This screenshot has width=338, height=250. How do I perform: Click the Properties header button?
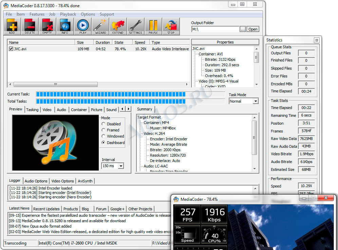[225, 42]
